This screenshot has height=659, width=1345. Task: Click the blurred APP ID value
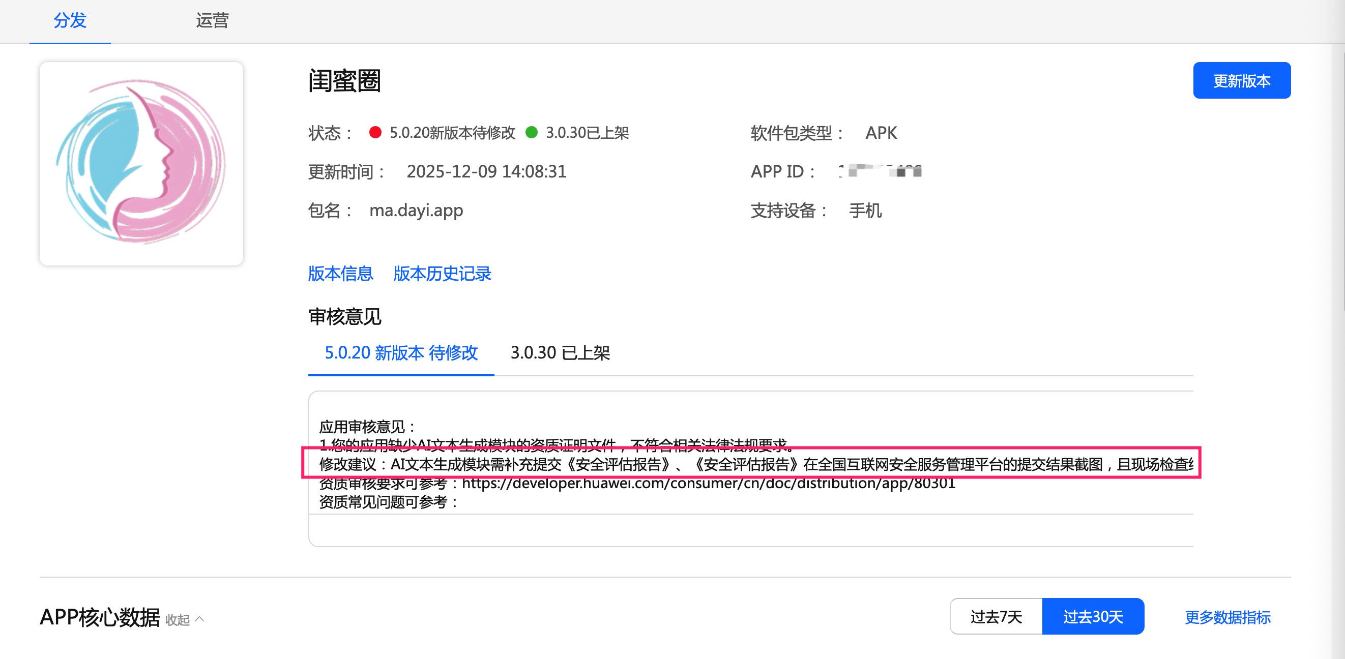click(x=880, y=171)
